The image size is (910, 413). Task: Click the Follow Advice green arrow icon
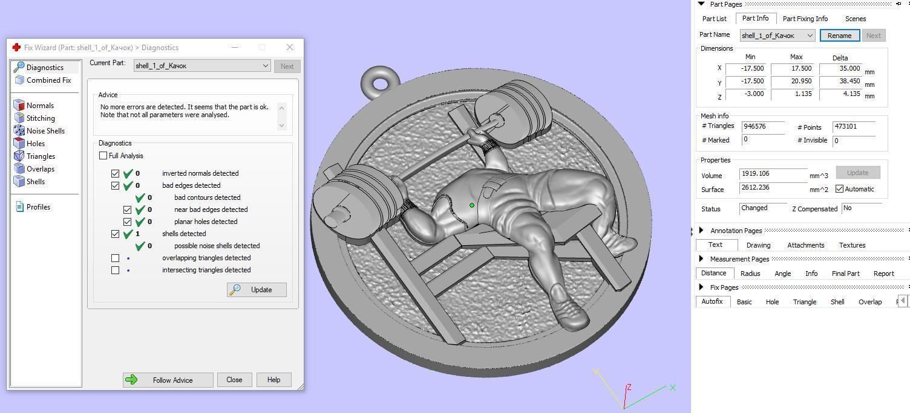[131, 380]
